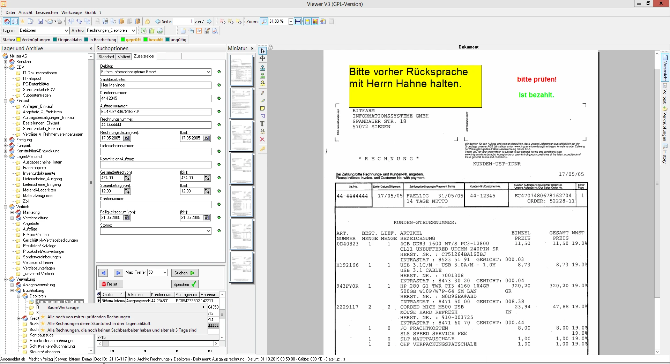
Task: Click the blue previous results button
Action: pos(103,273)
